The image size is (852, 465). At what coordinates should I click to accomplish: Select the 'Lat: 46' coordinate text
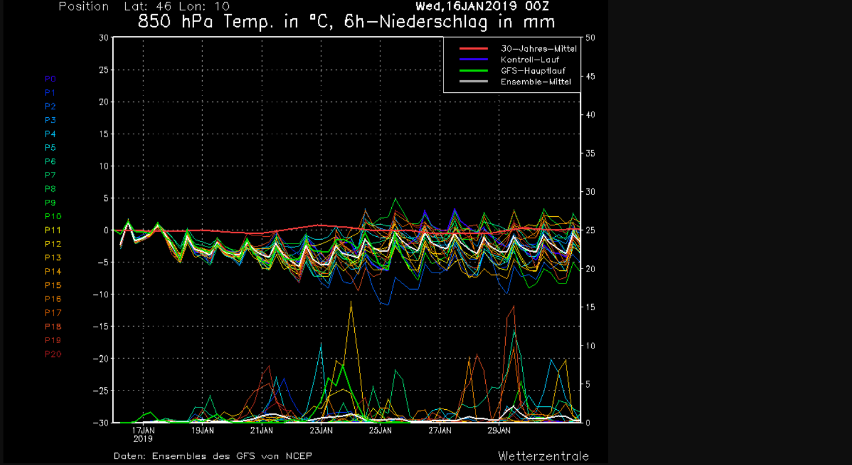pos(148,6)
